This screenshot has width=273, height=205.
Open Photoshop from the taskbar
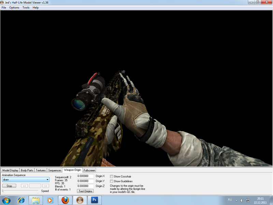(95, 200)
